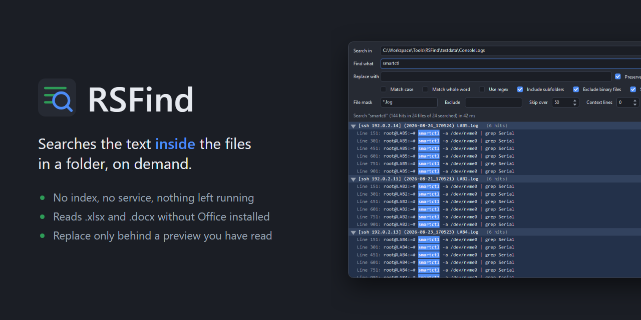Click the 'Replace with' label
The width and height of the screenshot is (641, 320).
pos(366,76)
